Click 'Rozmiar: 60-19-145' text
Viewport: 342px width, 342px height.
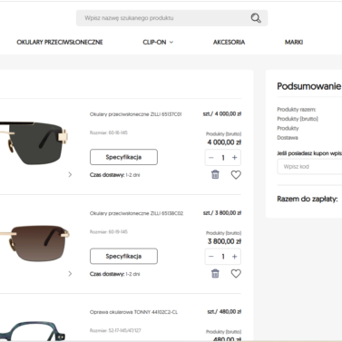pyautogui.click(x=109, y=232)
